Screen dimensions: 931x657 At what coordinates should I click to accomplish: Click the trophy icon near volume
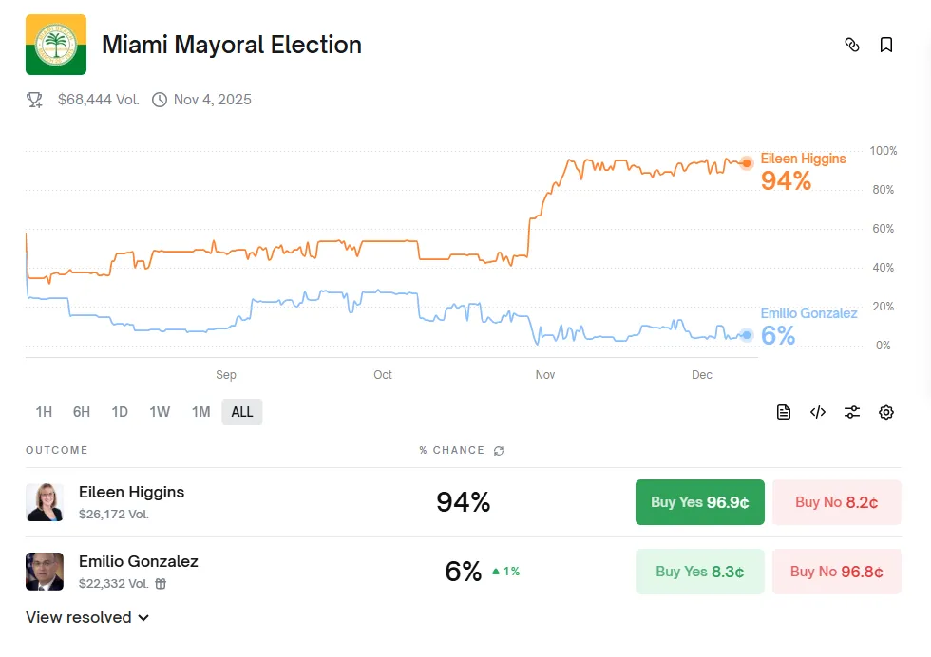[x=35, y=100]
